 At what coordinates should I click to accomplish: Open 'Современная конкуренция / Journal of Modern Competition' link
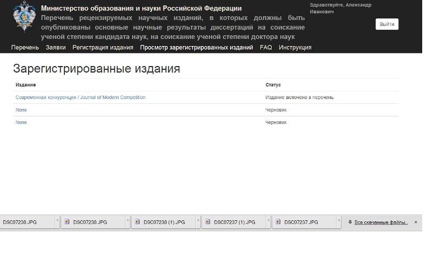click(x=80, y=97)
